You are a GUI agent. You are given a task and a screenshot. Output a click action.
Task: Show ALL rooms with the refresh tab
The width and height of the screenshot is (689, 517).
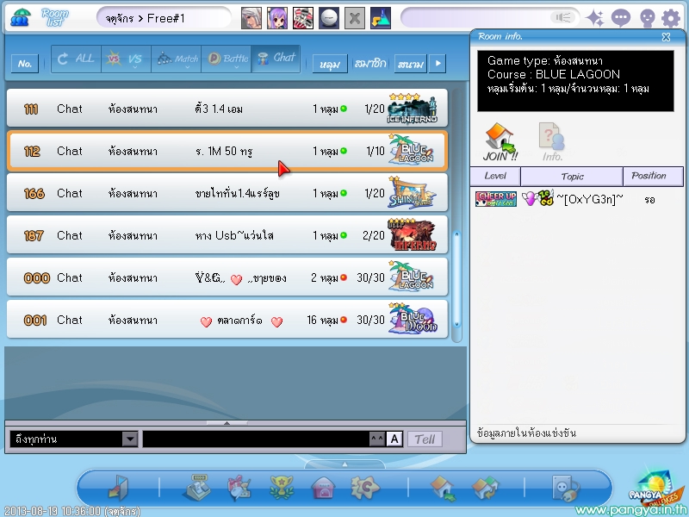76,59
